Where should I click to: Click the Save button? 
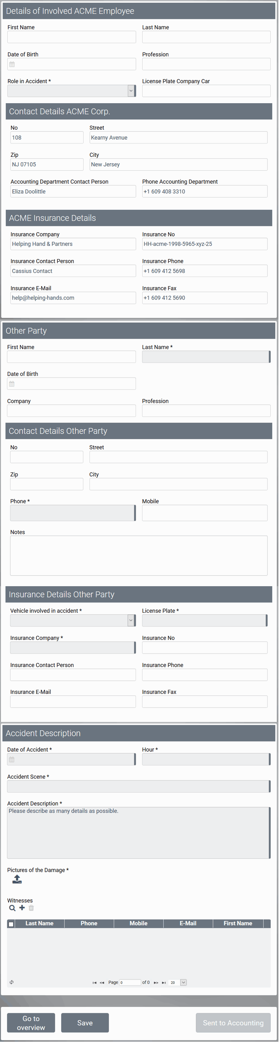click(85, 1023)
